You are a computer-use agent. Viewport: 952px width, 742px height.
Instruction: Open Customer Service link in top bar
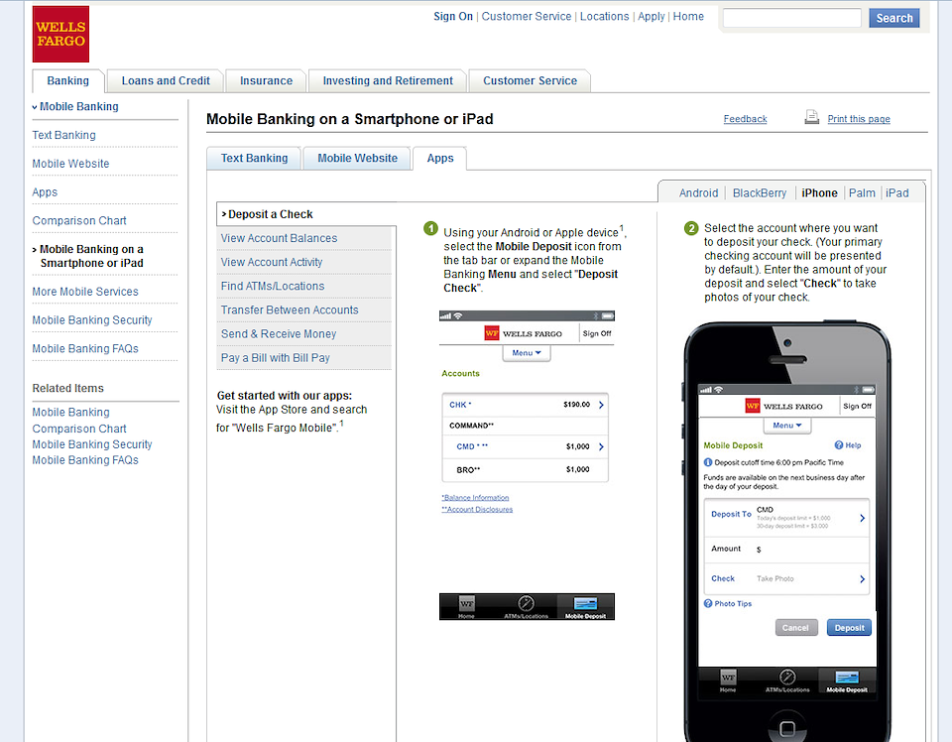point(527,17)
